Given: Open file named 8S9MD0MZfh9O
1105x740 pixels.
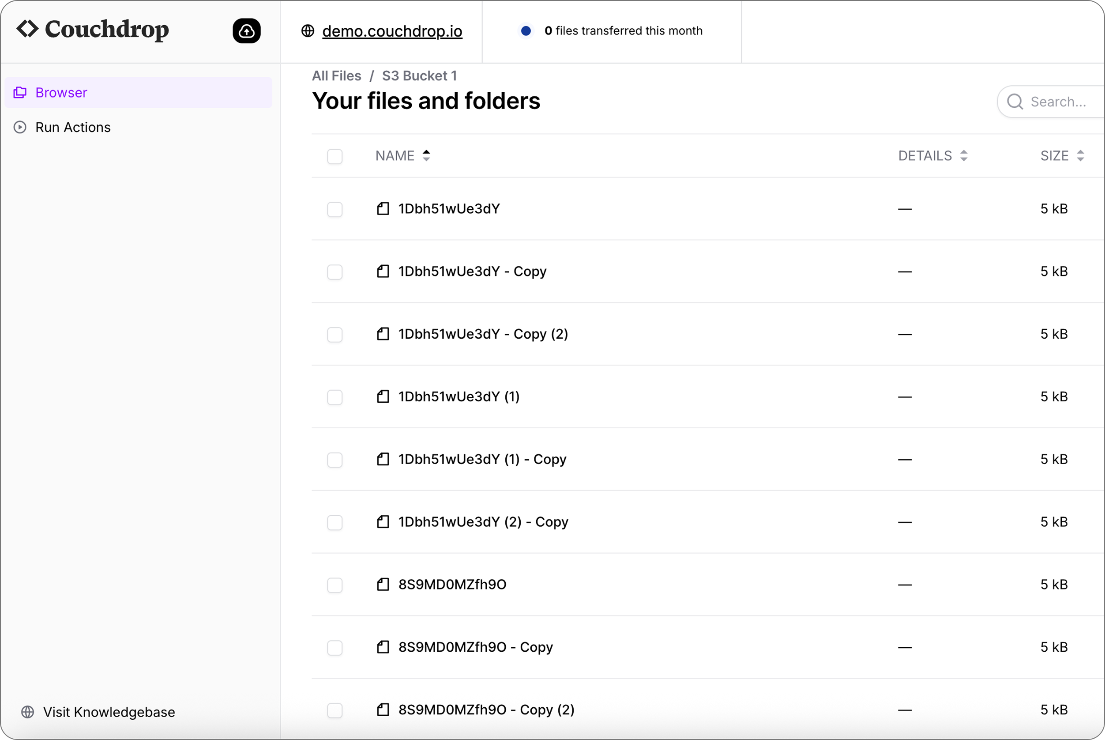Looking at the screenshot, I should pyautogui.click(x=452, y=585).
